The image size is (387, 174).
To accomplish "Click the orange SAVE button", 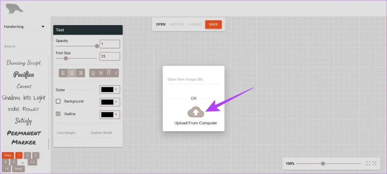I will pos(213,24).
